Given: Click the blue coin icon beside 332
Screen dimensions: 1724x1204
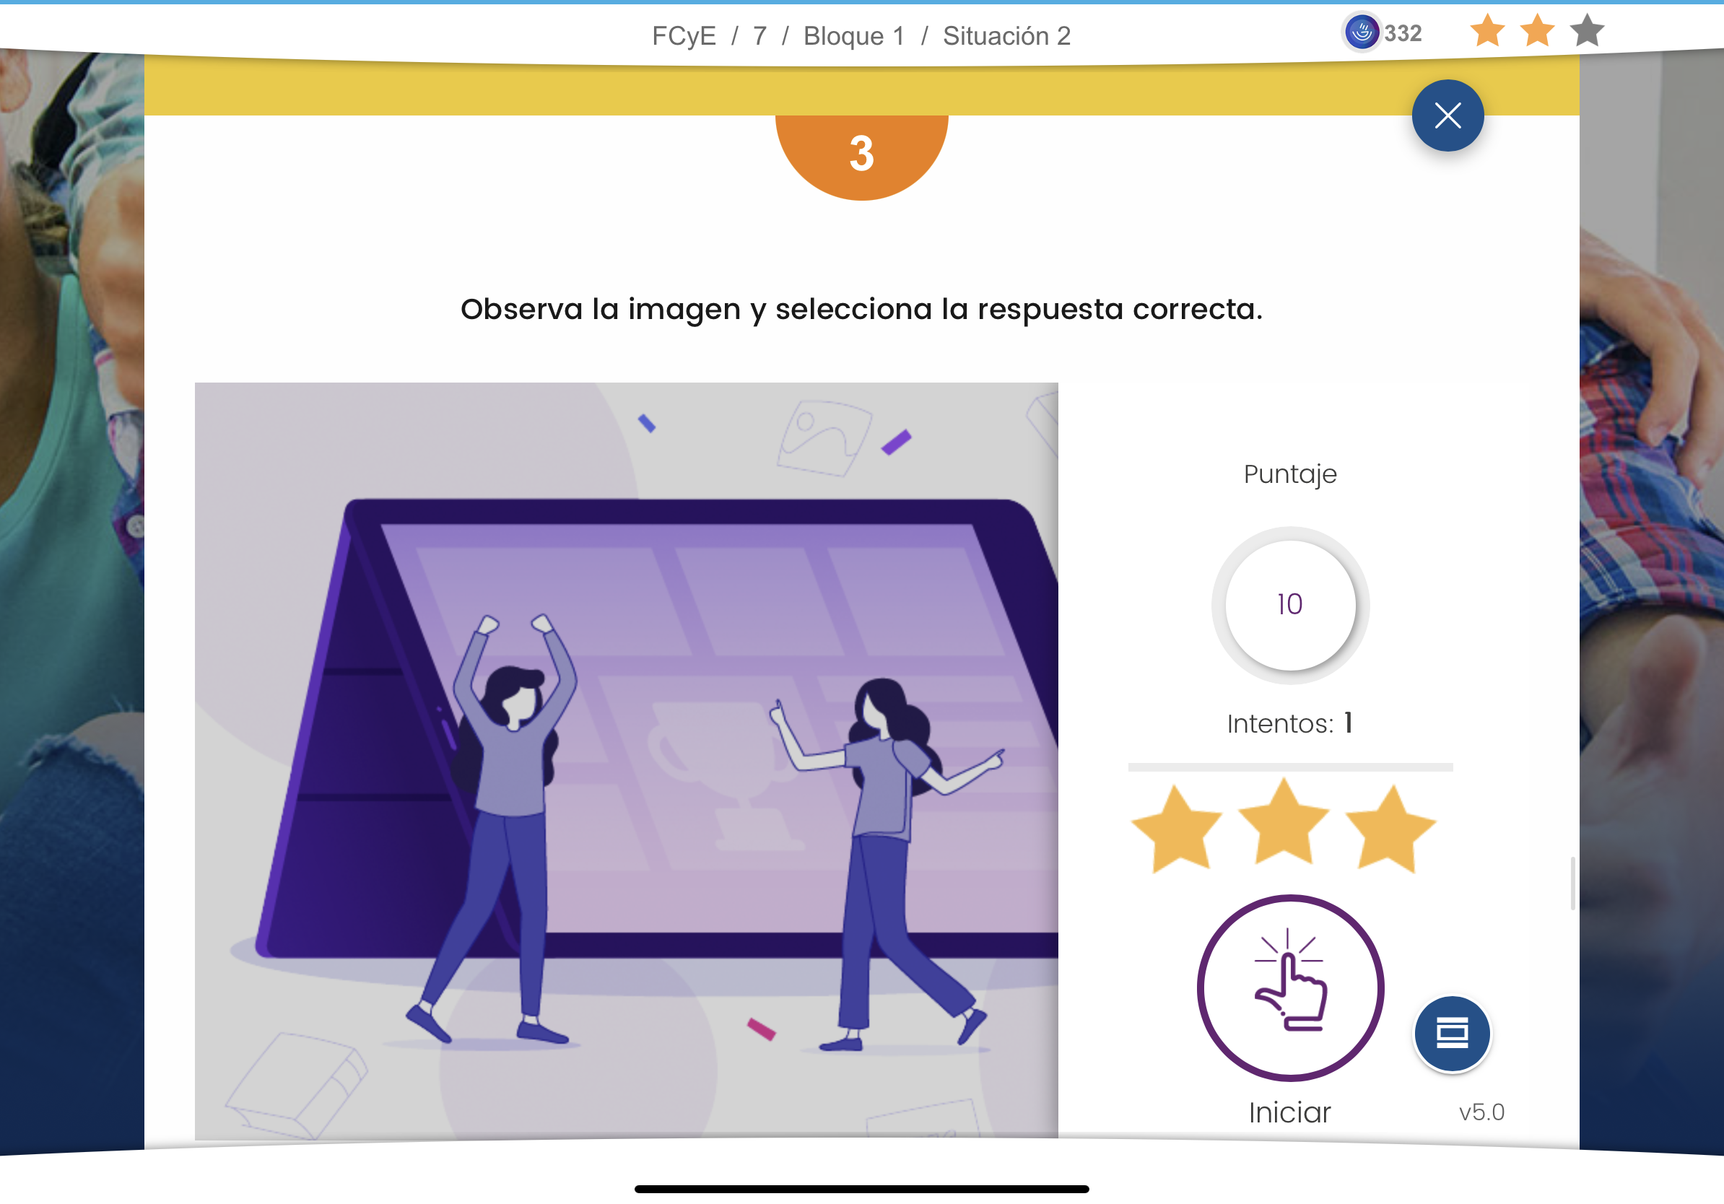Looking at the screenshot, I should pyautogui.click(x=1362, y=33).
